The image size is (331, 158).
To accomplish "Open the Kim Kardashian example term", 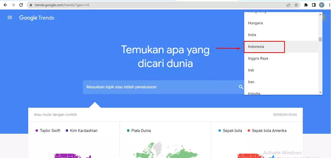I will tap(84, 131).
